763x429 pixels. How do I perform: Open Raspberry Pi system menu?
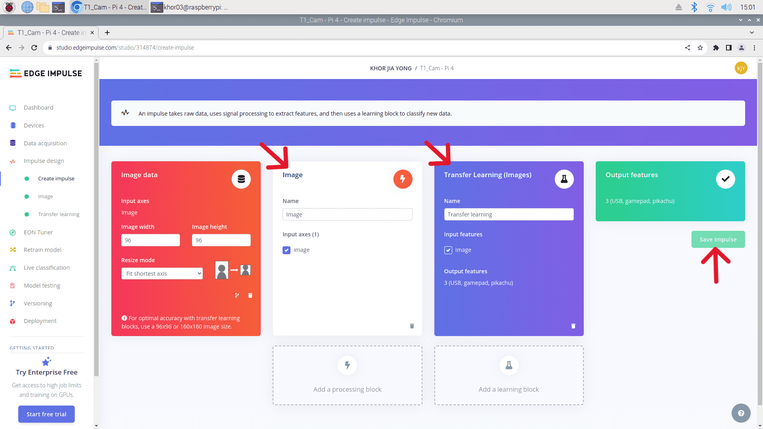click(x=10, y=7)
